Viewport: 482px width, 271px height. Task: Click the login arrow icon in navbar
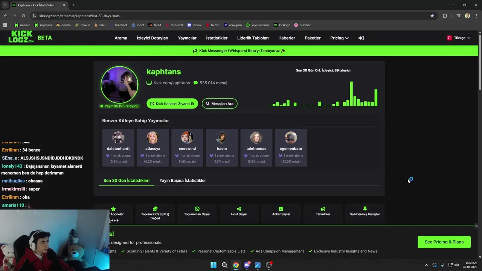pyautogui.click(x=361, y=38)
